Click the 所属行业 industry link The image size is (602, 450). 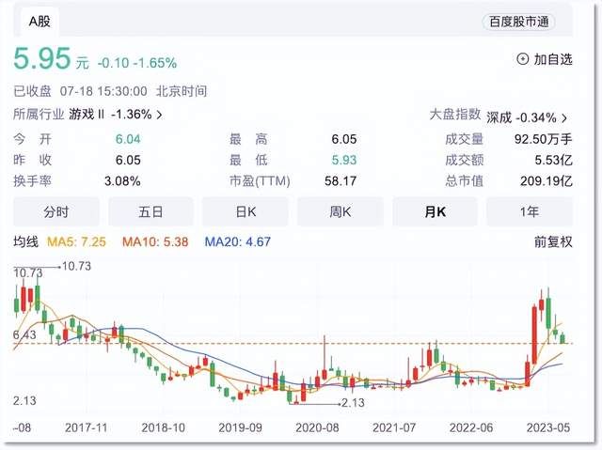pyautogui.click(x=40, y=115)
